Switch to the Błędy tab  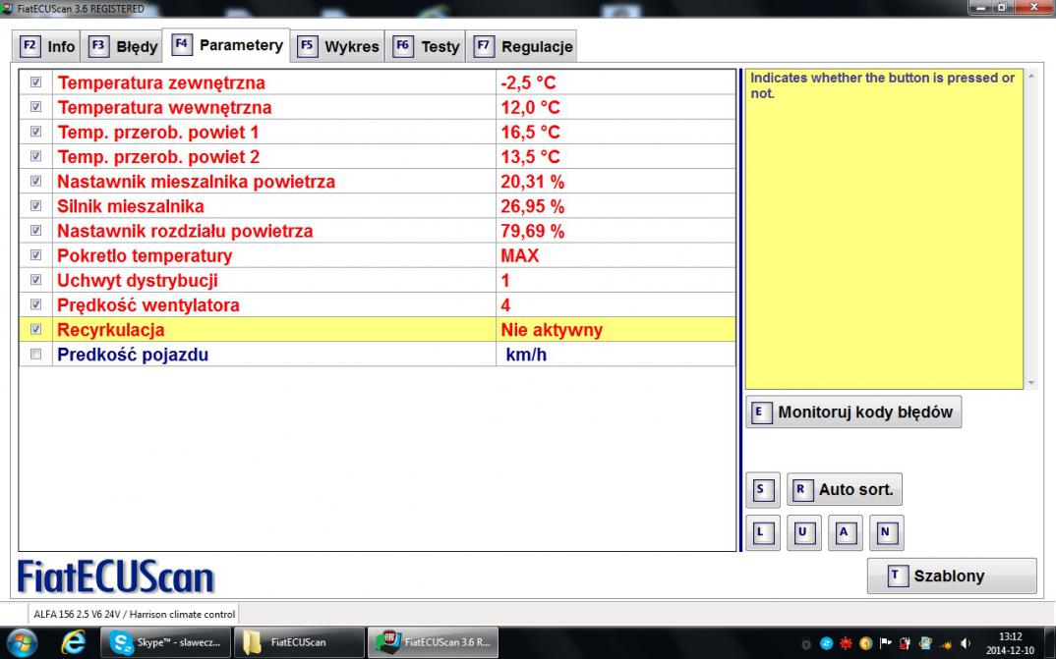tap(123, 46)
